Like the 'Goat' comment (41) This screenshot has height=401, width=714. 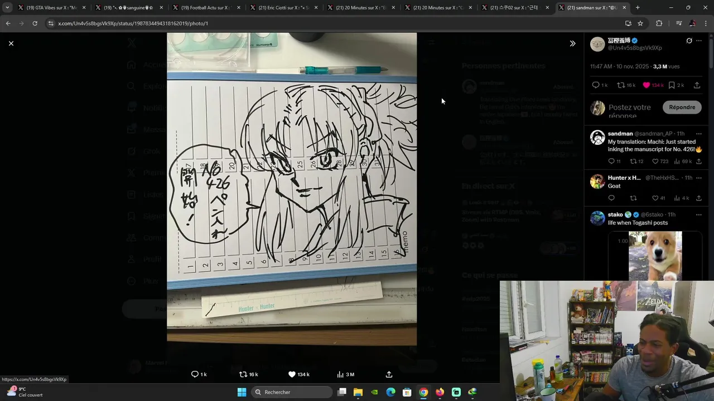(655, 198)
